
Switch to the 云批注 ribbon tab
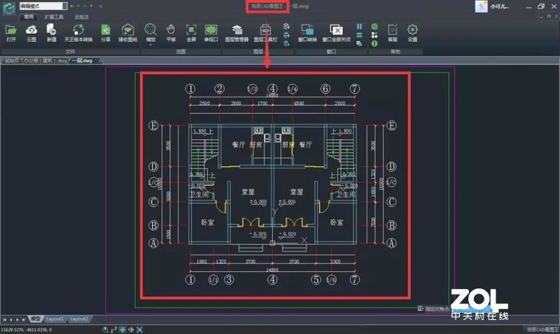click(81, 17)
